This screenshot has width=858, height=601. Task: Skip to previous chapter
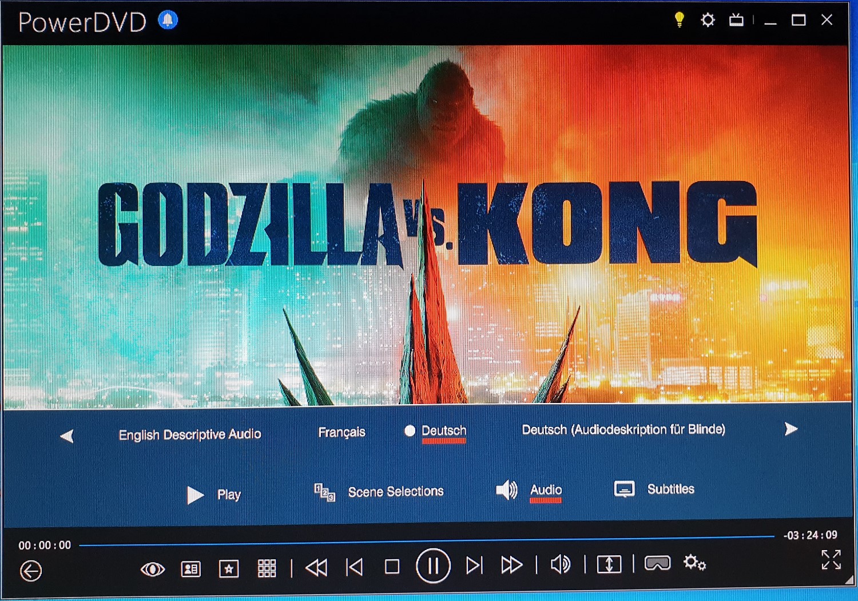tap(355, 567)
